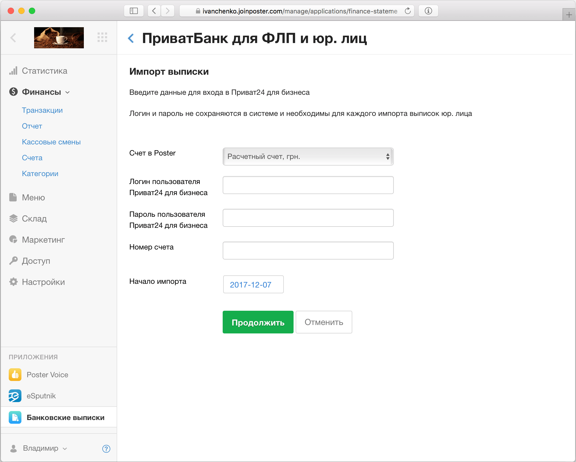Open Статистика in the sidebar
The image size is (576, 462).
44,71
